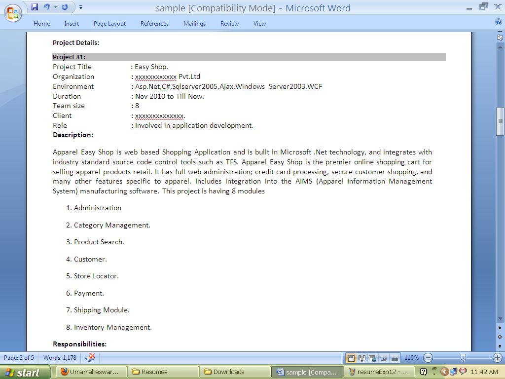Go to next page browse button
Screen dimensions: 505x379
[500, 346]
